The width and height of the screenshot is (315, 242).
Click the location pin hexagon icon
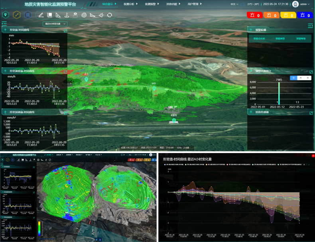[6, 15]
